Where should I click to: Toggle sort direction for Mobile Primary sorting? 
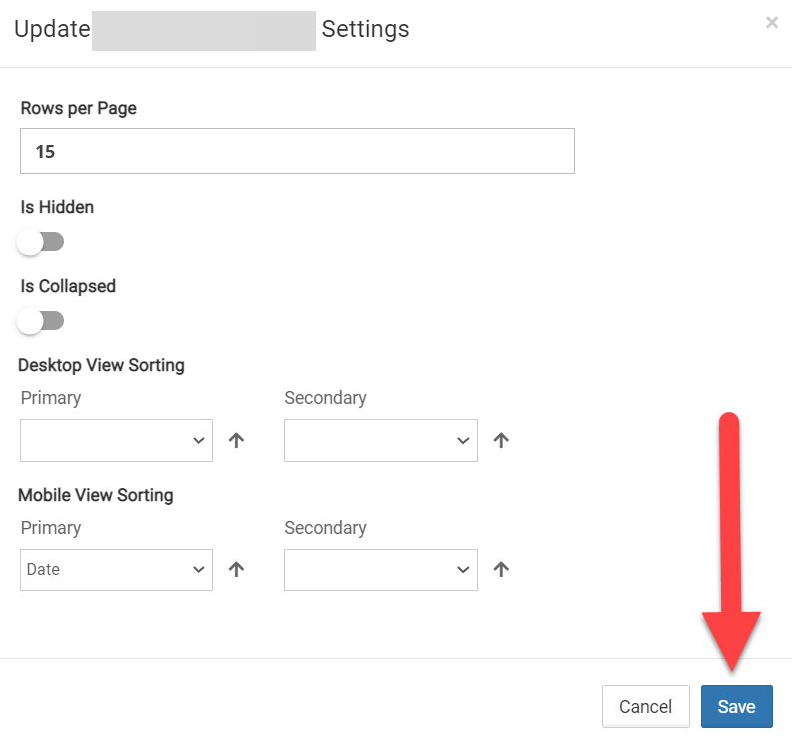pyautogui.click(x=236, y=569)
